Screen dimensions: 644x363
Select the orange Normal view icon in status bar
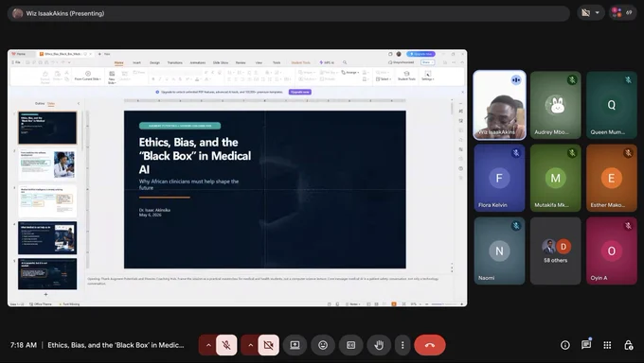393,304
